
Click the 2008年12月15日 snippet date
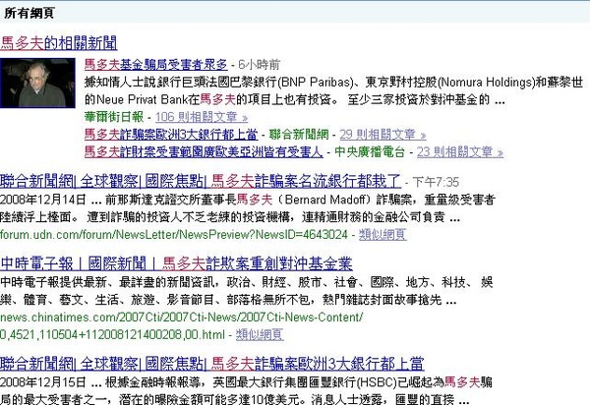point(43,382)
